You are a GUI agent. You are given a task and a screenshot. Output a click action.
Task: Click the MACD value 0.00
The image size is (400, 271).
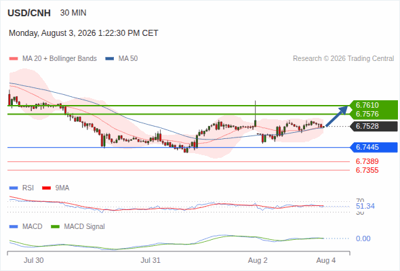coord(363,238)
